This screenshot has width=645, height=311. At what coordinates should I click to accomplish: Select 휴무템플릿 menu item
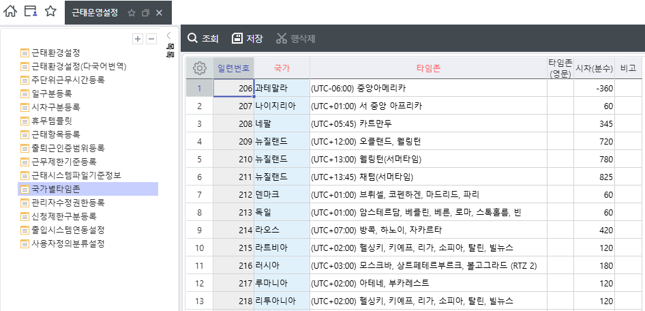pyautogui.click(x=51, y=121)
